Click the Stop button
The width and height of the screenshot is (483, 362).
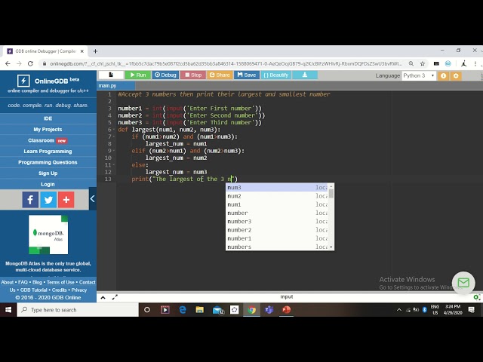pos(193,75)
